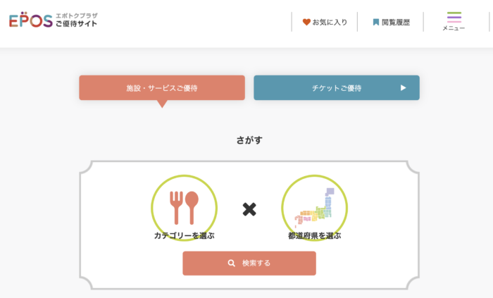Select the 施設・サービスご優待 tab
The width and height of the screenshot is (493, 298).
pyautogui.click(x=162, y=87)
